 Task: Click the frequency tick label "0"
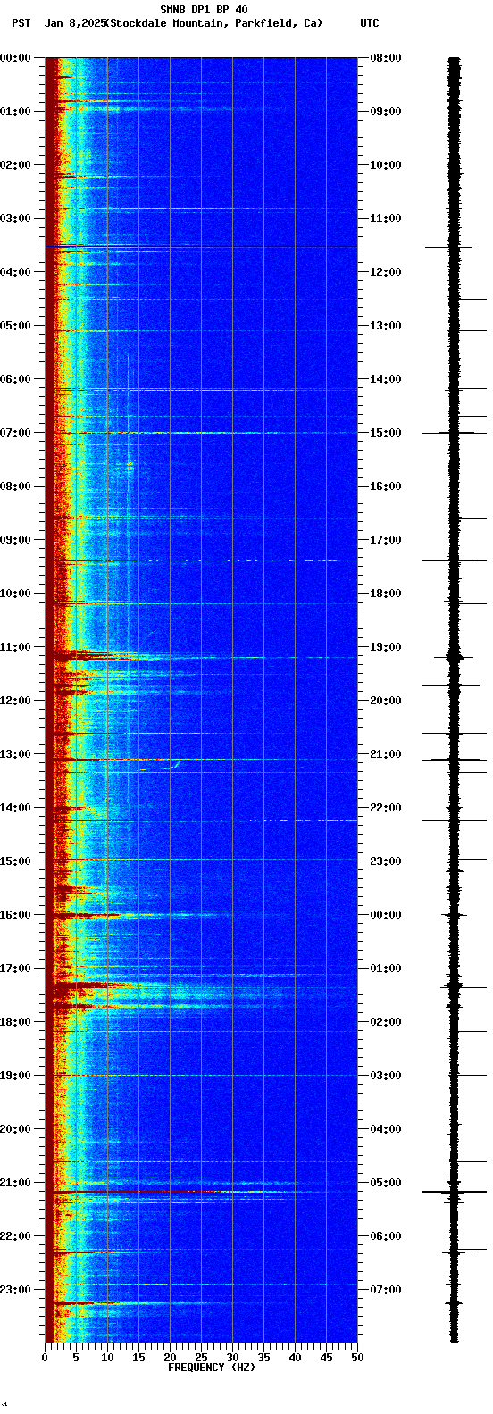pos(45,1358)
